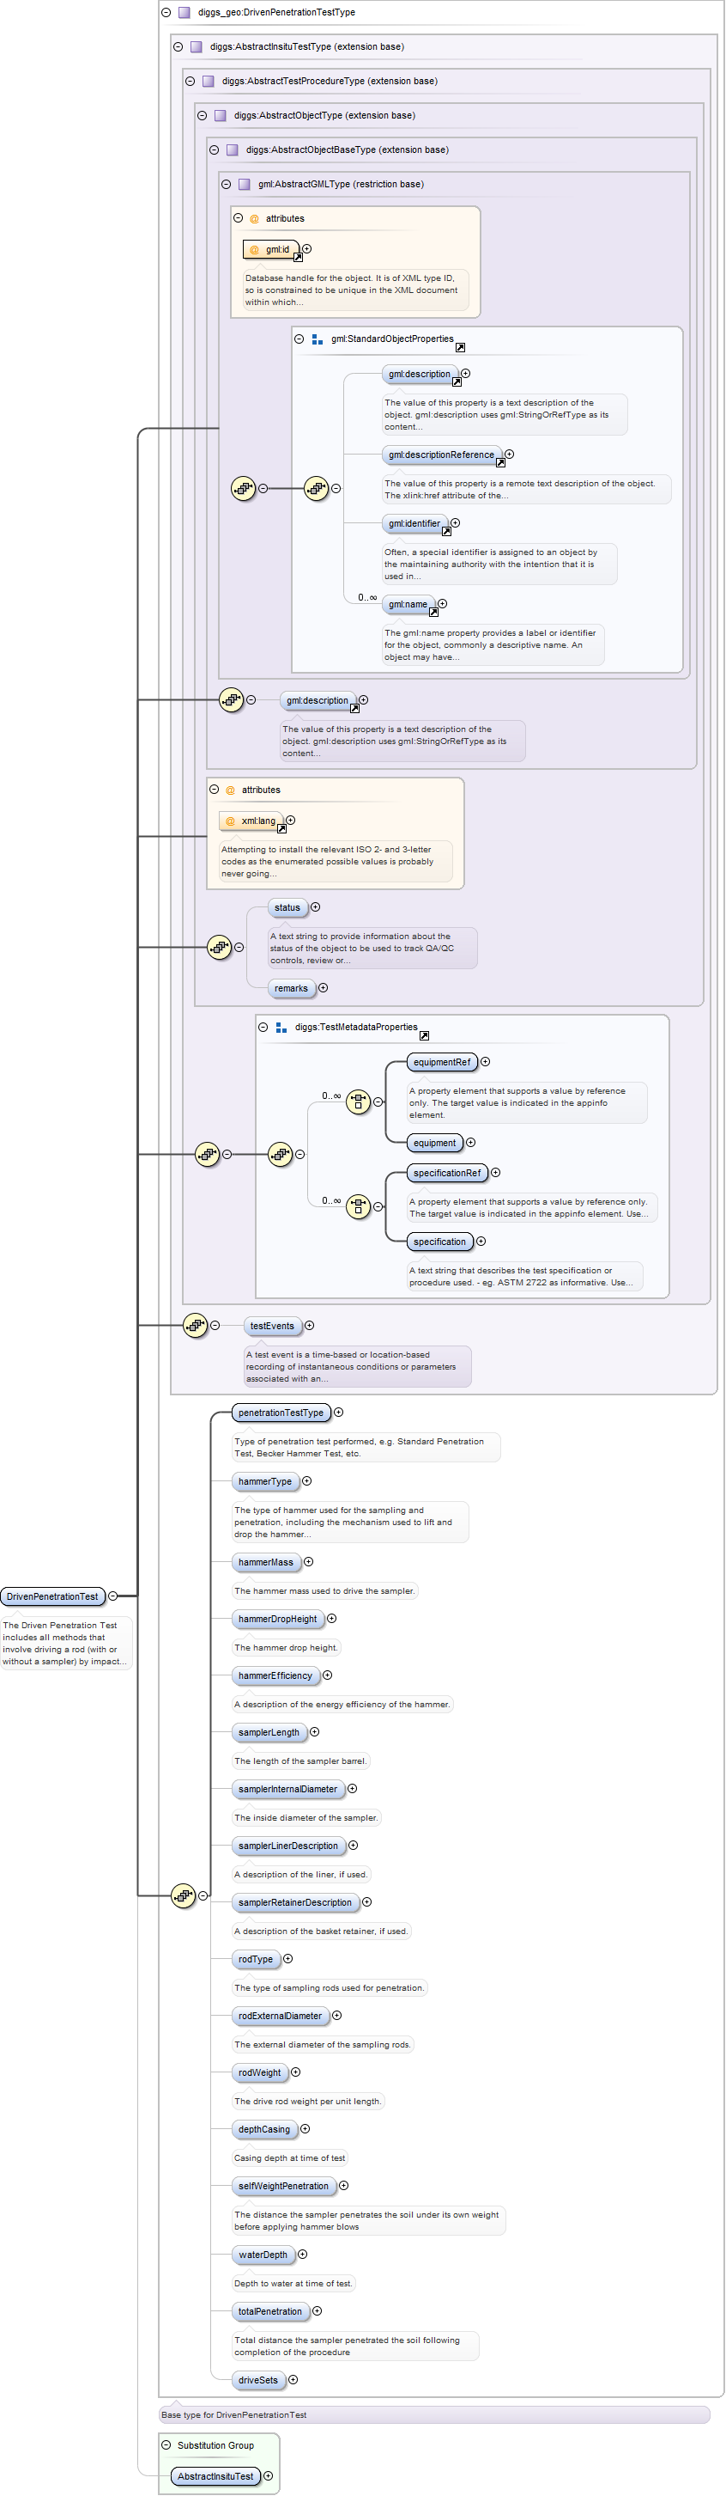This screenshot has width=726, height=2496.
Task: Collapse the diggs:AbstractInsituTestType section
Action: (x=178, y=46)
